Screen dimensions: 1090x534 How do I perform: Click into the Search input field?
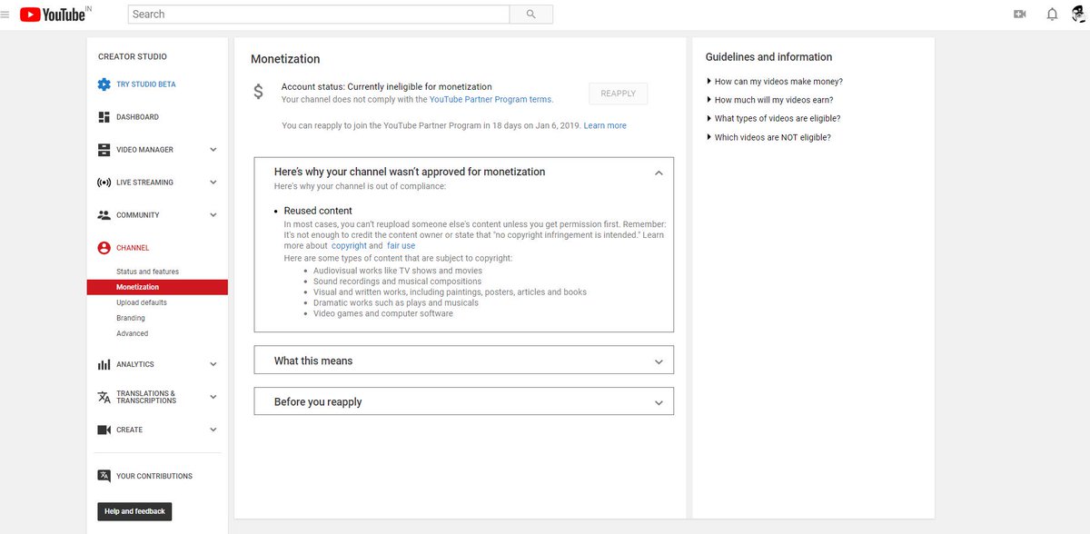(x=319, y=15)
